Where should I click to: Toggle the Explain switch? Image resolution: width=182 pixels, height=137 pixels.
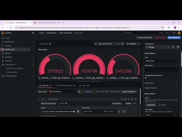coord(66,104)
